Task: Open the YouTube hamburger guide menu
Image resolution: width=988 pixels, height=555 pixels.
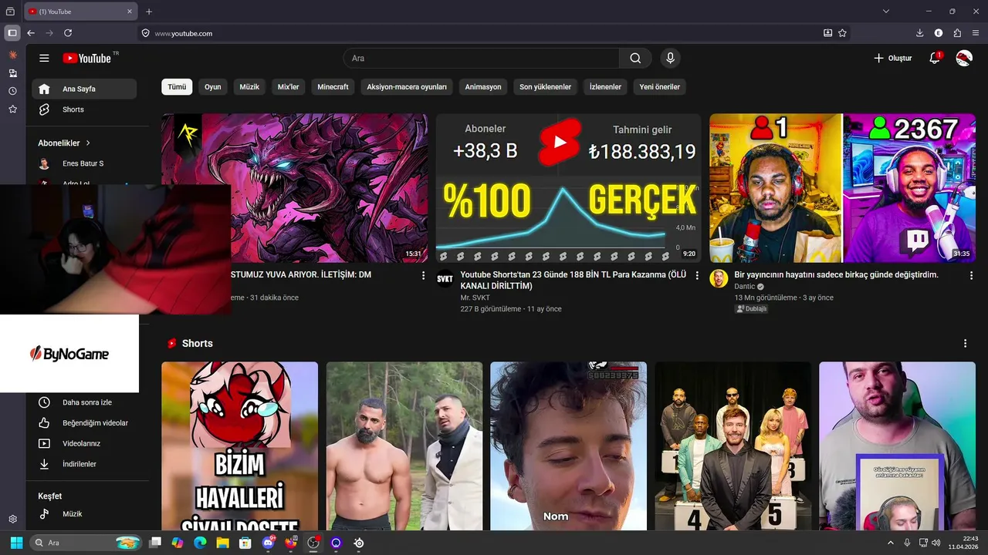Action: pyautogui.click(x=44, y=58)
